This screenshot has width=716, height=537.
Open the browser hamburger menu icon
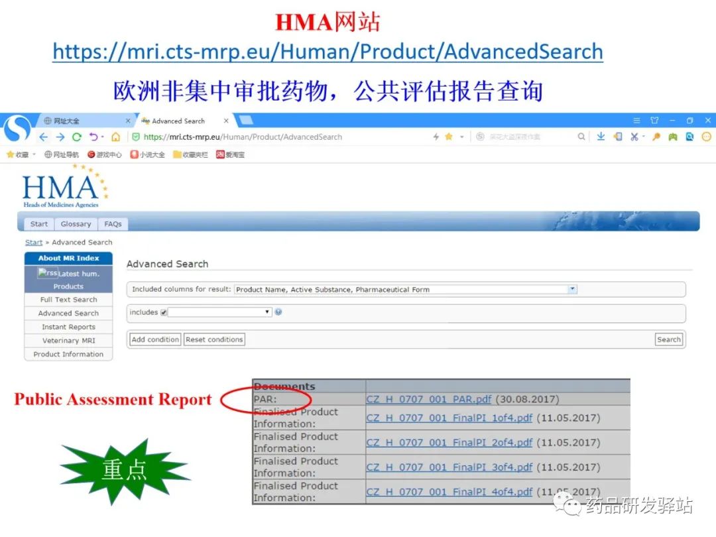[636, 121]
